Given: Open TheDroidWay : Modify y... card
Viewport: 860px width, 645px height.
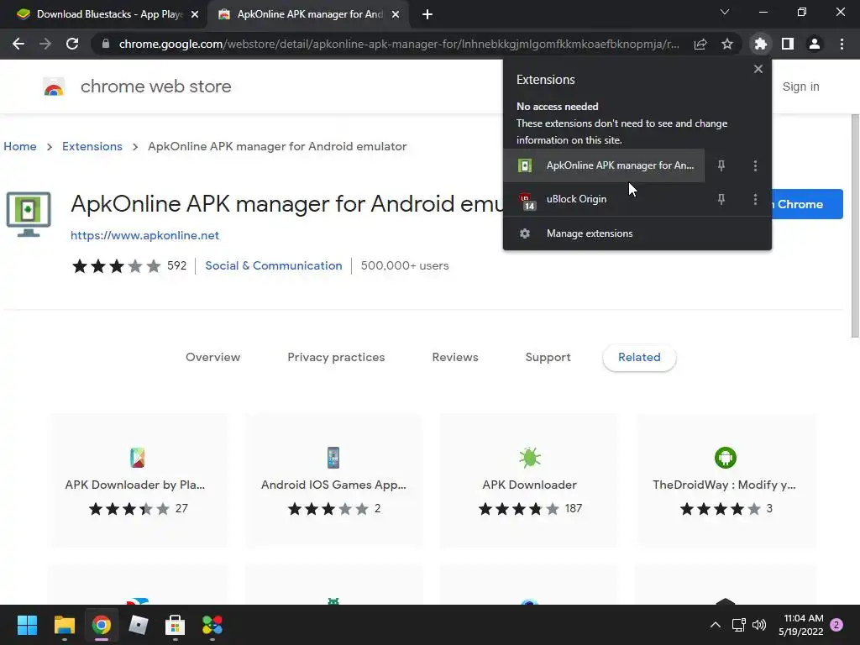Looking at the screenshot, I should pos(725,480).
